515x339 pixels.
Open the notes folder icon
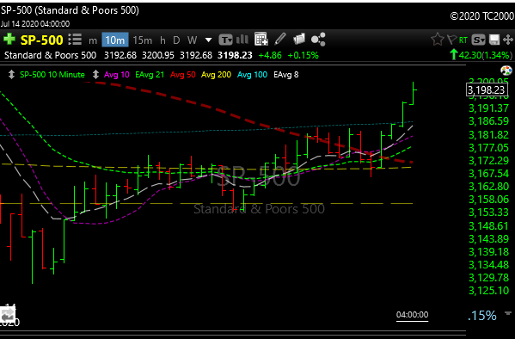[x=299, y=39]
